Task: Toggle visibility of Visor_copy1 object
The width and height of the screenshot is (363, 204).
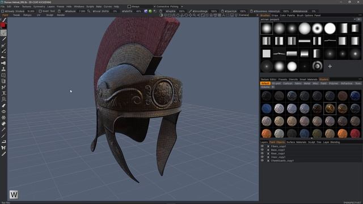Action: (262, 157)
